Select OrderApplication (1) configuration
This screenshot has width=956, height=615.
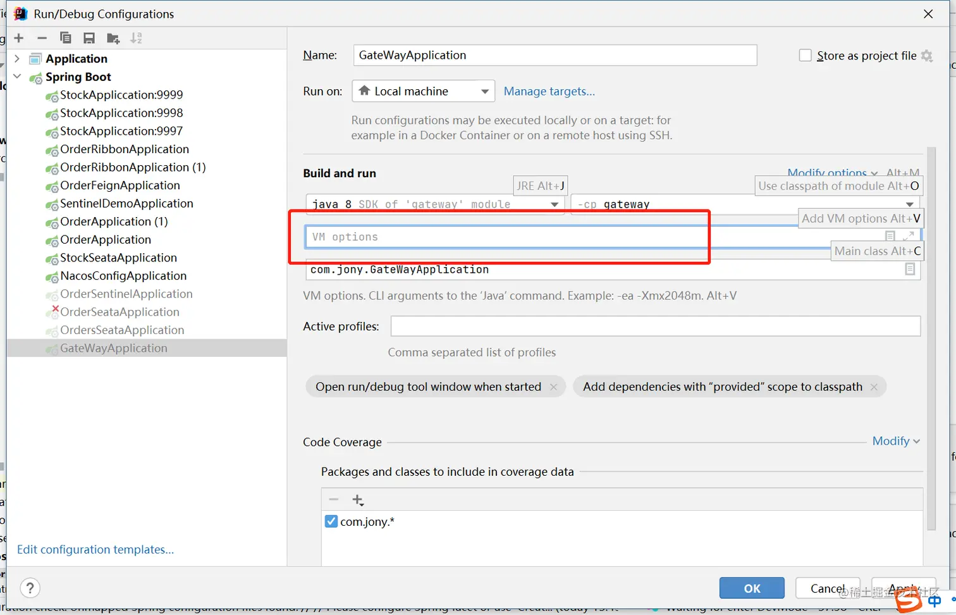[x=114, y=221]
